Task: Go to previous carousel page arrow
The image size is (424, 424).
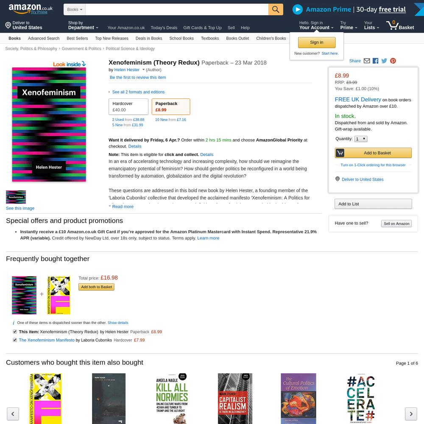Action: [13, 414]
